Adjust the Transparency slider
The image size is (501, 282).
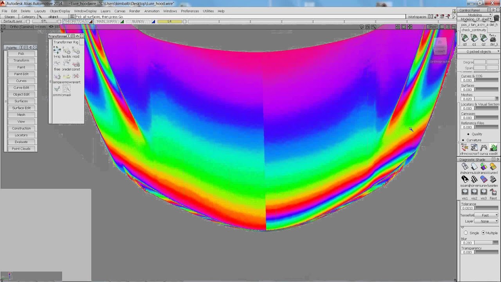(x=487, y=252)
